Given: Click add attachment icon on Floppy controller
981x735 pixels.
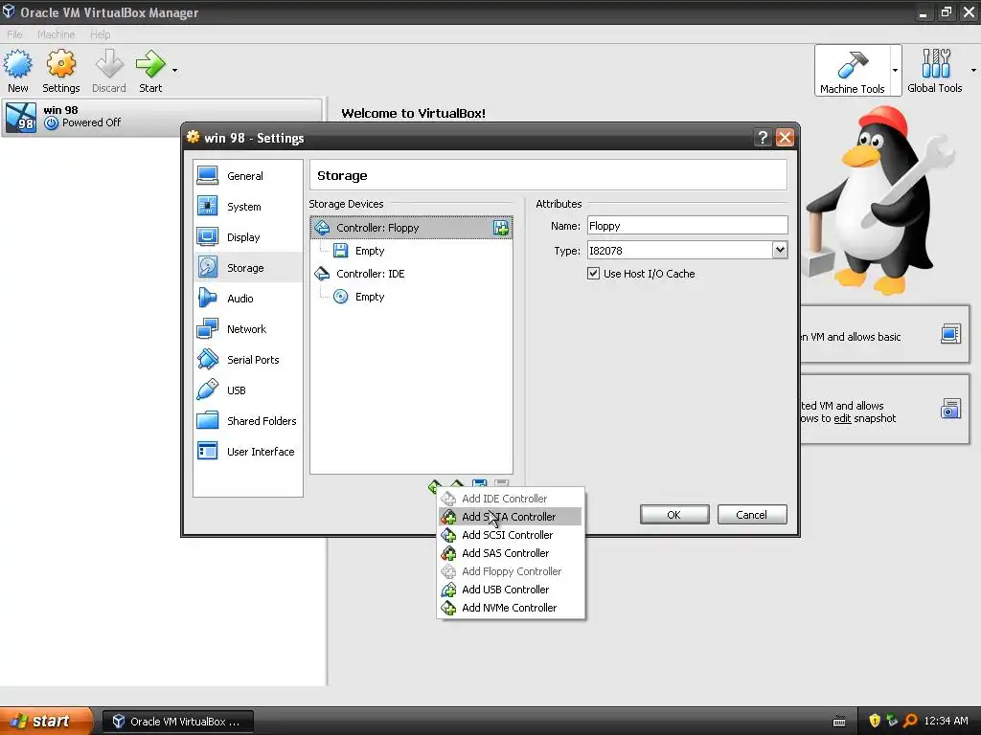Looking at the screenshot, I should tap(501, 228).
